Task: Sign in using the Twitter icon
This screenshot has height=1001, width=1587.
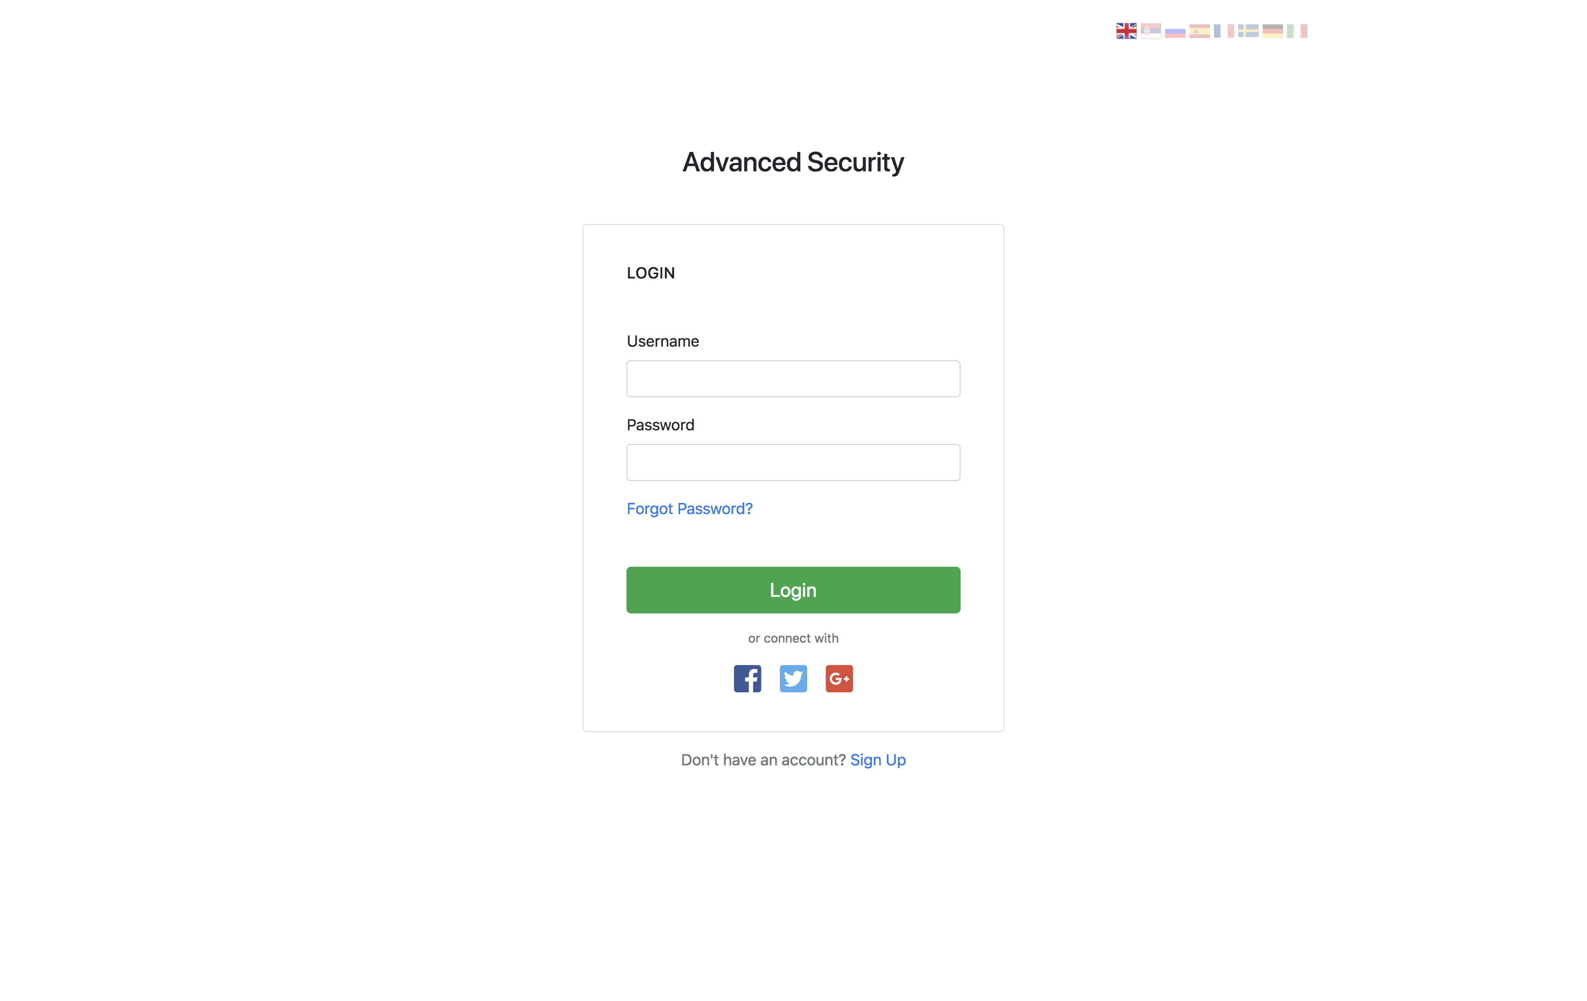Action: (793, 678)
